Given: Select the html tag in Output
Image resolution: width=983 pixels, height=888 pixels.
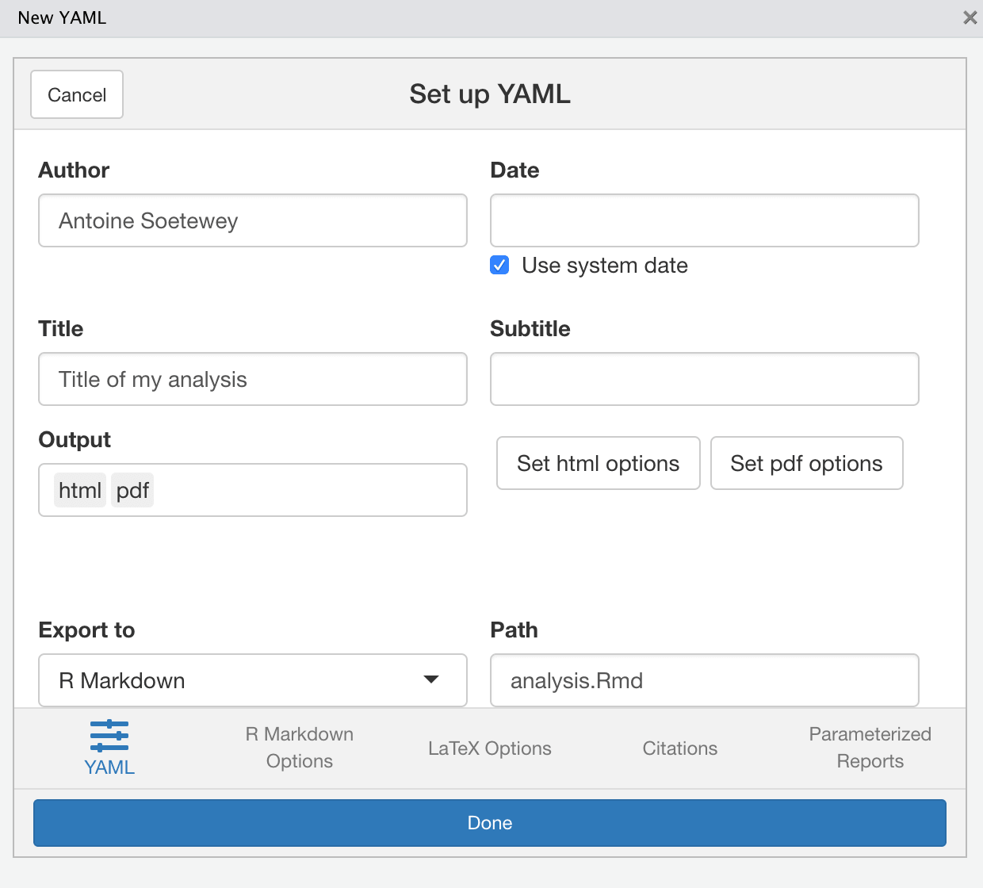Looking at the screenshot, I should coord(80,490).
